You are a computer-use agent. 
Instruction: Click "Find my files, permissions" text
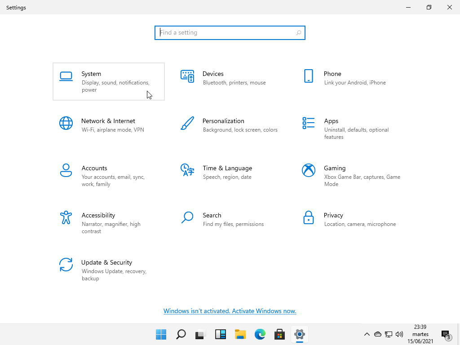(x=233, y=225)
